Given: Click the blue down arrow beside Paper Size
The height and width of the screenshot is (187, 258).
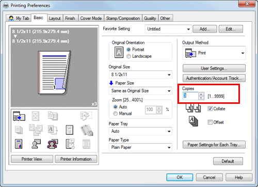Looking at the screenshot, I should [111, 83].
